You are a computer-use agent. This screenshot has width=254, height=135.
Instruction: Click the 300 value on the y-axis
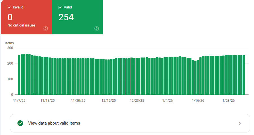point(10,48)
